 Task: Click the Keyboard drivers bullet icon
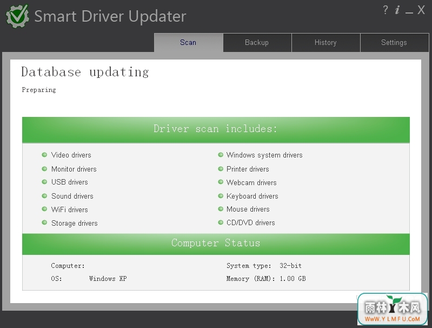pos(221,196)
